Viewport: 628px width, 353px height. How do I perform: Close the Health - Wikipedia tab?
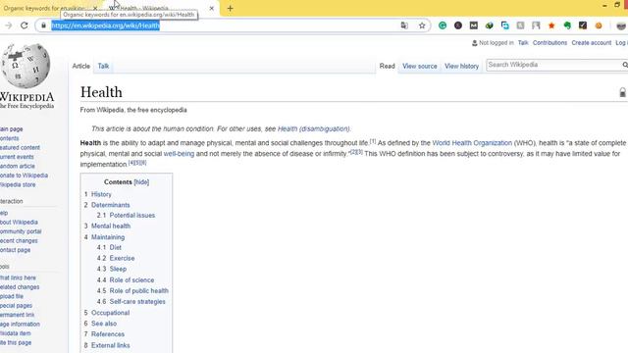coord(212,8)
